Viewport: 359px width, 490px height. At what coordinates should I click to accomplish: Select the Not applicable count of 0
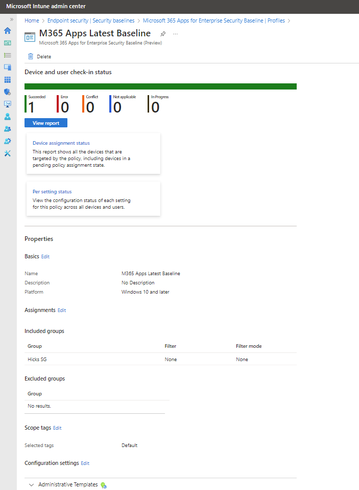point(117,107)
